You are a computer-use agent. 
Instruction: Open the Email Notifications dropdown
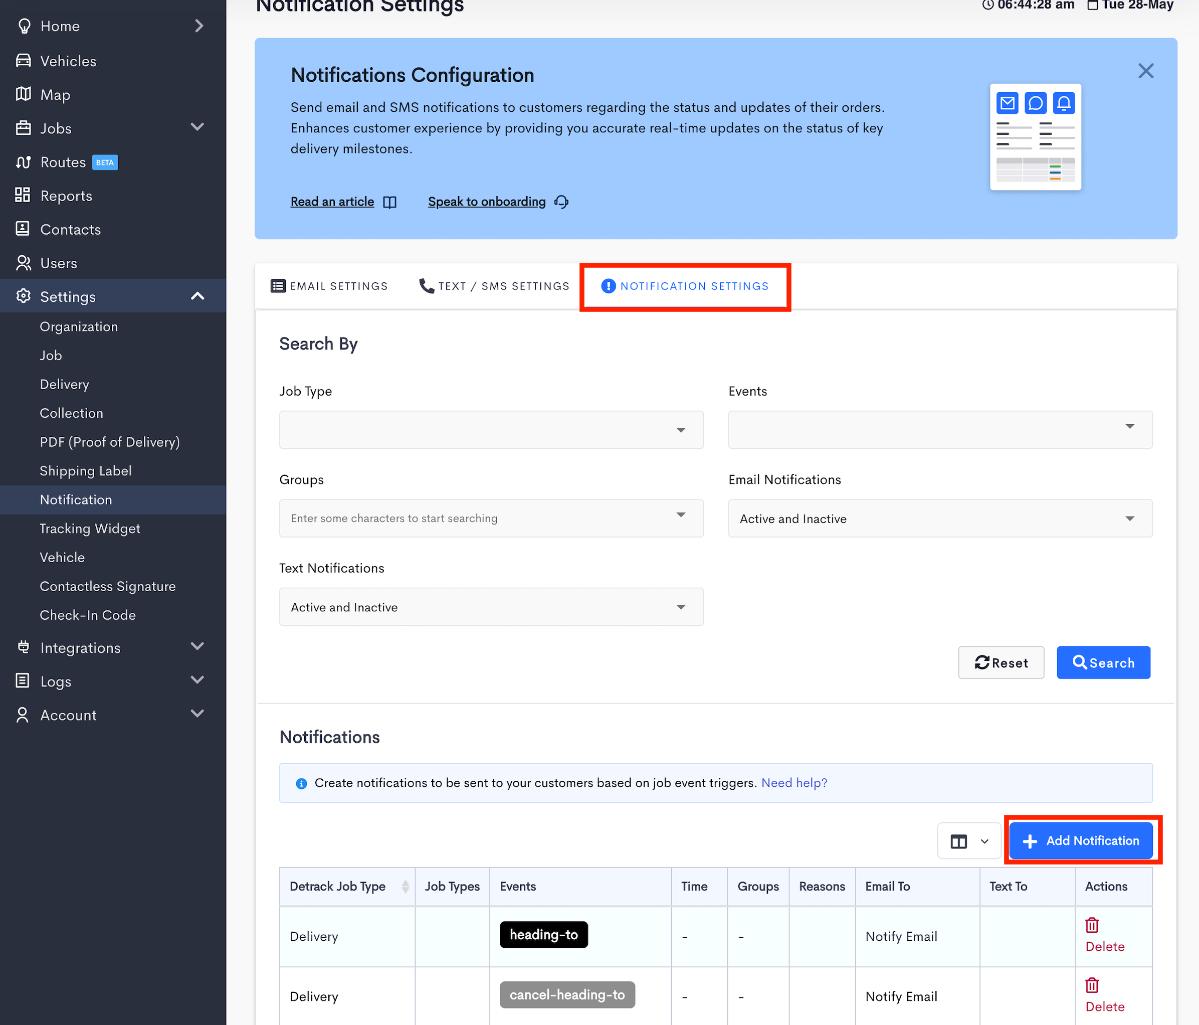[x=940, y=519]
